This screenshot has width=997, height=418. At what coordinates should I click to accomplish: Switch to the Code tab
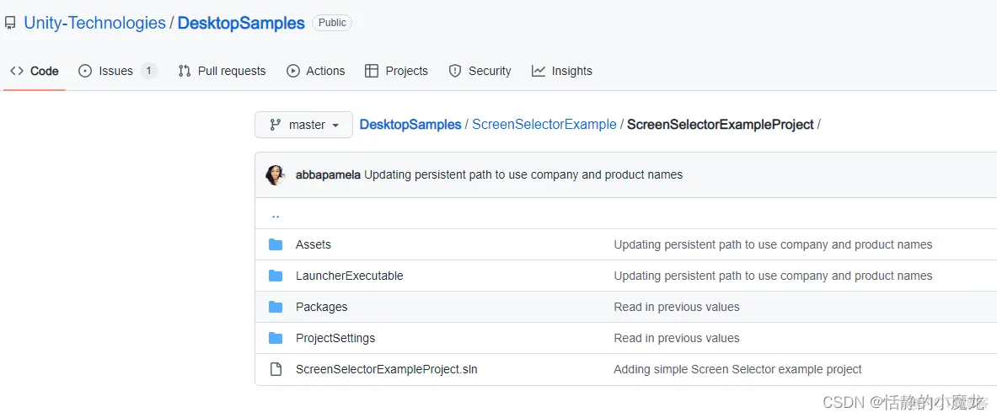[x=35, y=72]
